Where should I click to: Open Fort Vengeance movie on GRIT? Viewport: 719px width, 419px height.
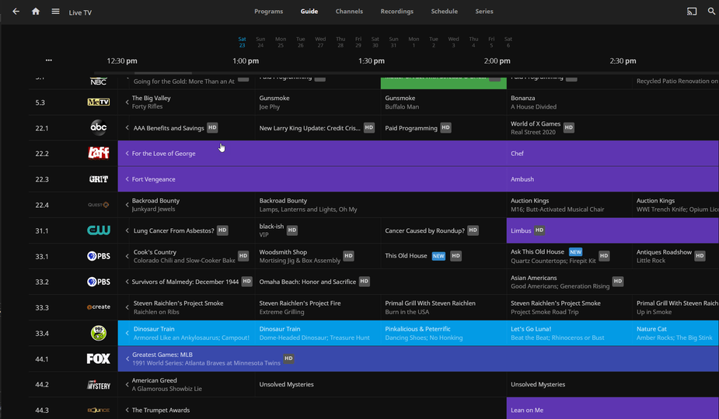click(x=312, y=179)
